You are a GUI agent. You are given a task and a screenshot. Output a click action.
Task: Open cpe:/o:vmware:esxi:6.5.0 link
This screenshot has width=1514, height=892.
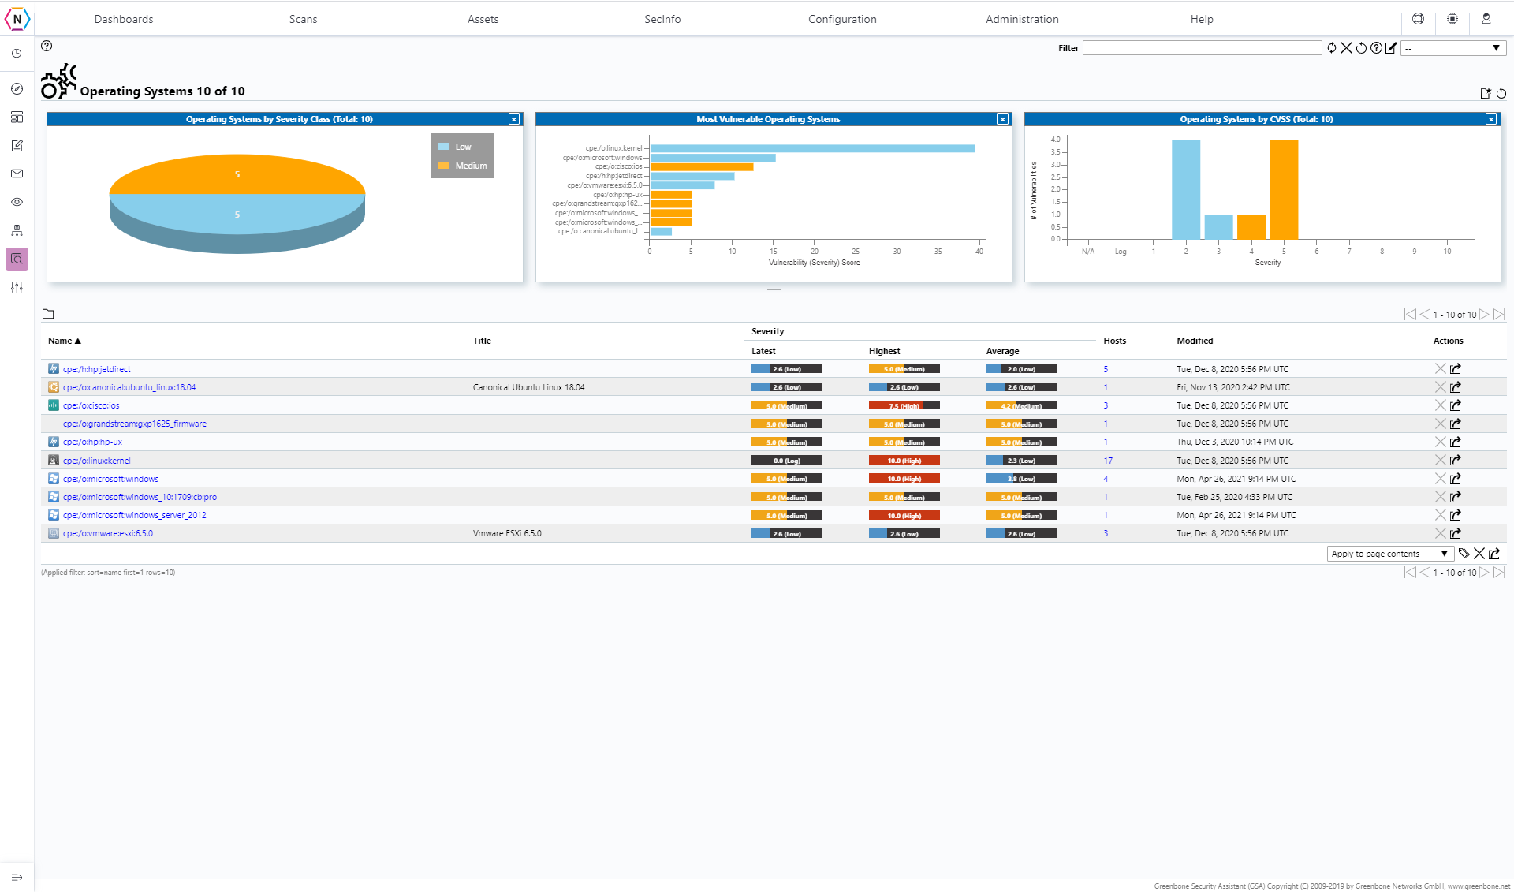tap(108, 533)
